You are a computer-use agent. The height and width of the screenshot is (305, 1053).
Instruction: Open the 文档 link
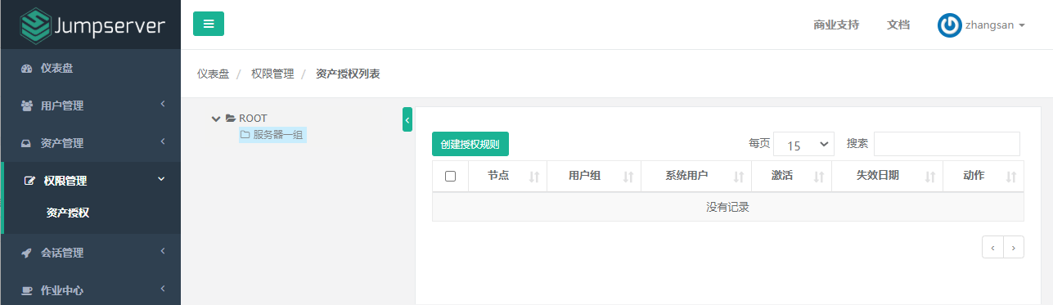click(x=898, y=25)
